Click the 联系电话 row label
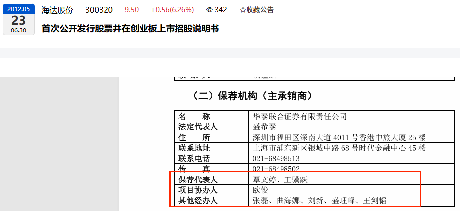 click(x=194, y=158)
